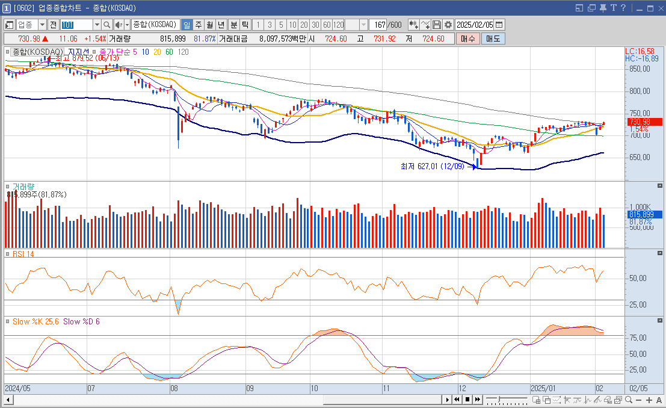The image size is (666, 408).
Task: Open the code 101 dropdown arrow
Action: click(97, 25)
